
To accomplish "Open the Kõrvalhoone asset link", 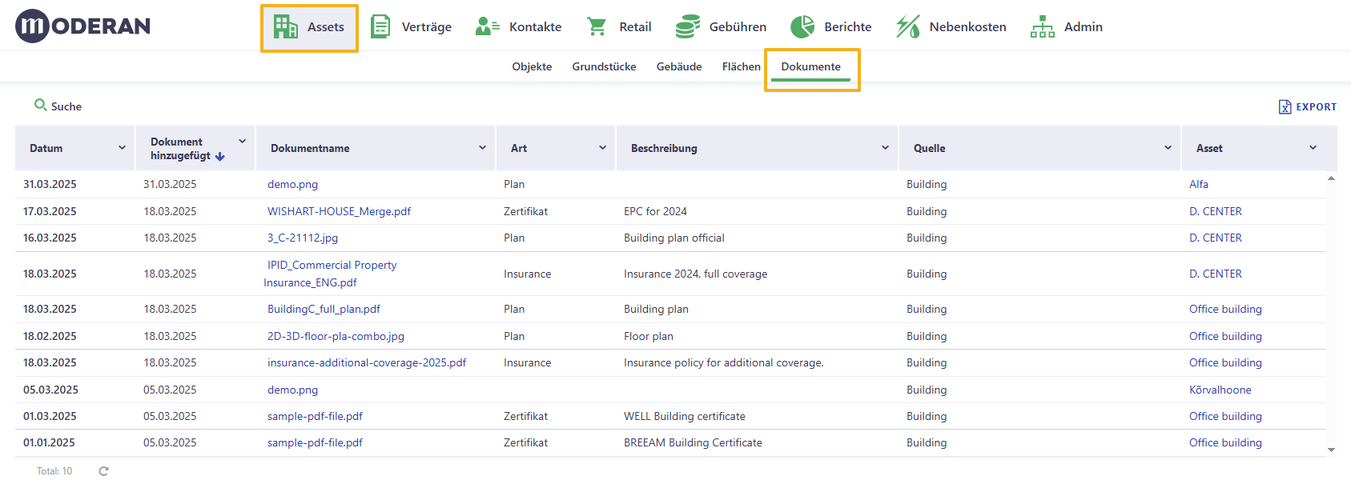I will click(1220, 390).
